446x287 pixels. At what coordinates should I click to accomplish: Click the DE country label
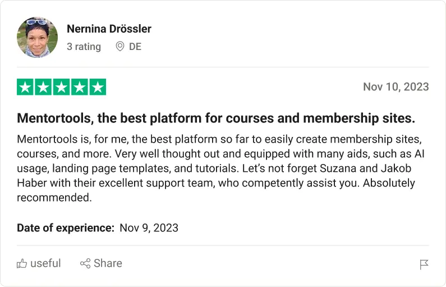point(135,47)
